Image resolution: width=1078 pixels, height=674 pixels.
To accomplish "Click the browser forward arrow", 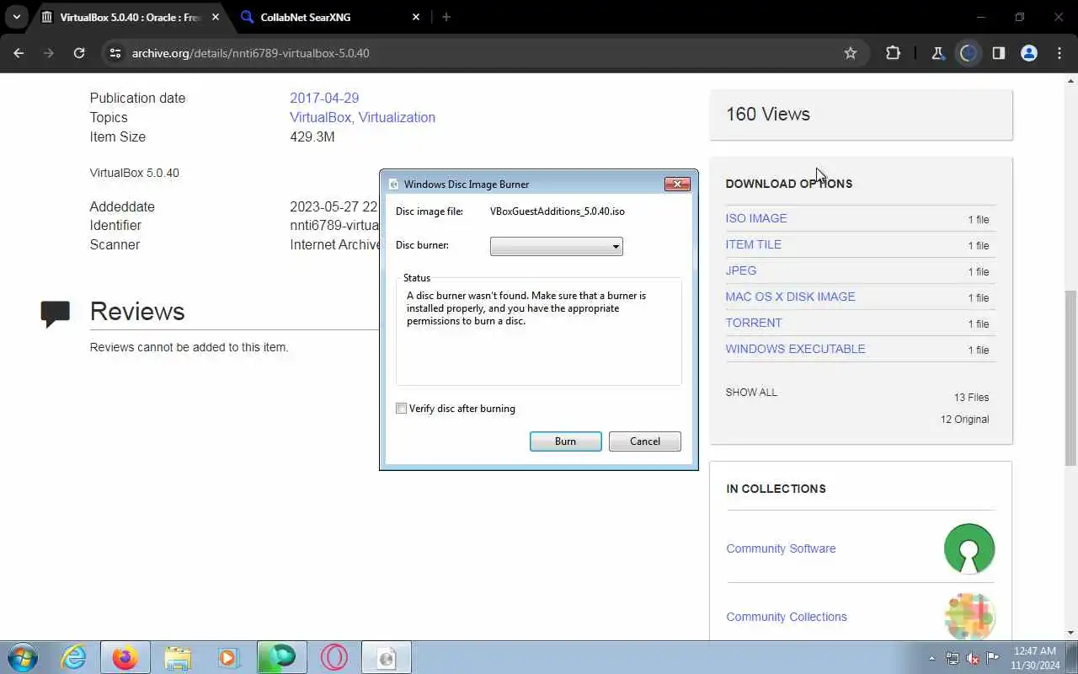I will pyautogui.click(x=49, y=53).
